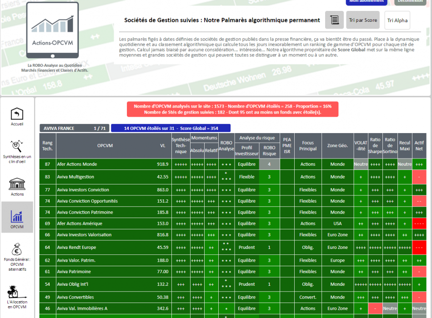Click Focus Principal column header

308,146
